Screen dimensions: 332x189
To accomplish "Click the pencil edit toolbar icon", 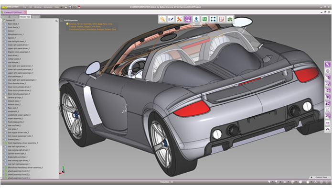I will (171, 19).
